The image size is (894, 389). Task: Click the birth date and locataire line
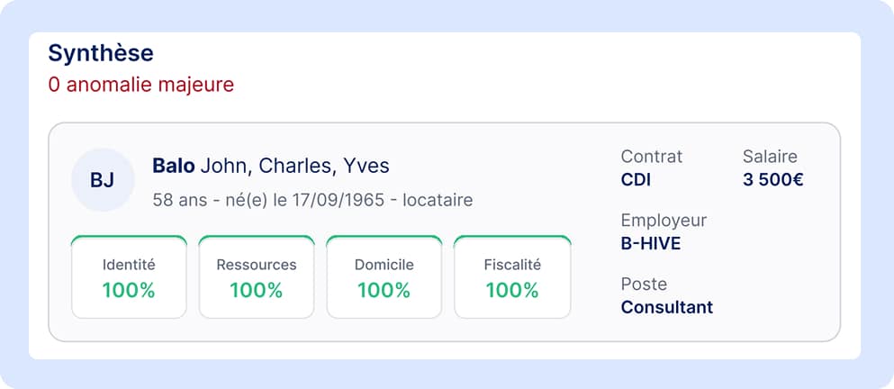point(312,200)
